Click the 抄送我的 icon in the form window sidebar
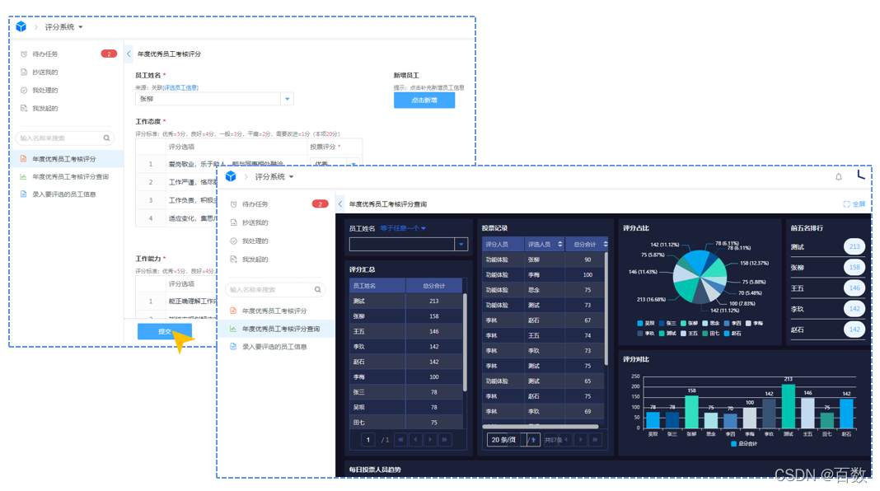Screen dimensions: 880x491 tap(24, 72)
